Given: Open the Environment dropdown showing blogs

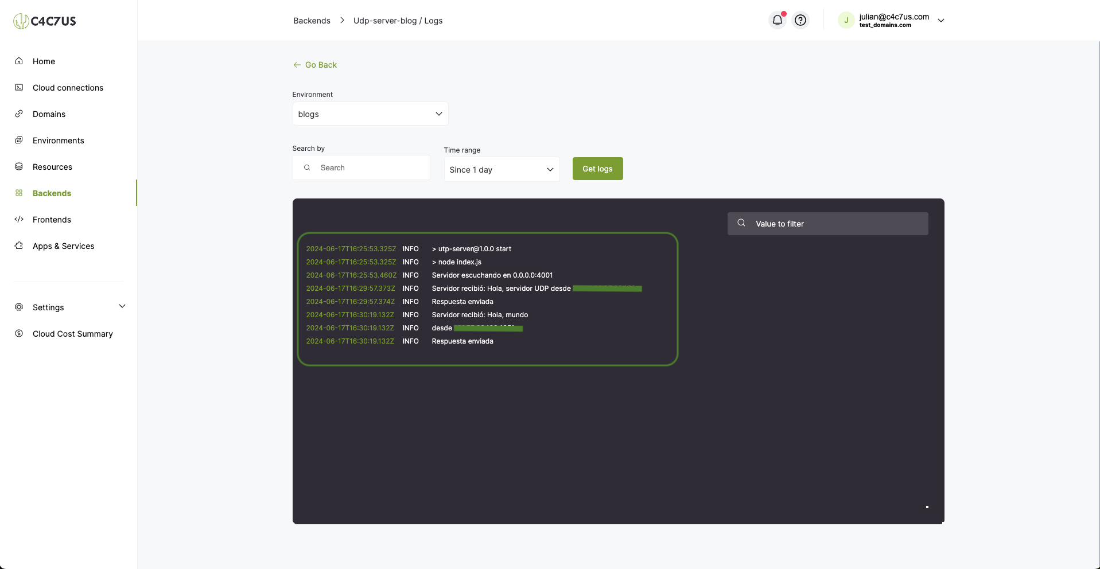Looking at the screenshot, I should pos(370,114).
